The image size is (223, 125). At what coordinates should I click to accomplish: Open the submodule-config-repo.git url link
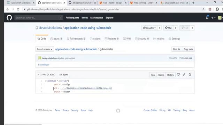[x=86, y=88]
